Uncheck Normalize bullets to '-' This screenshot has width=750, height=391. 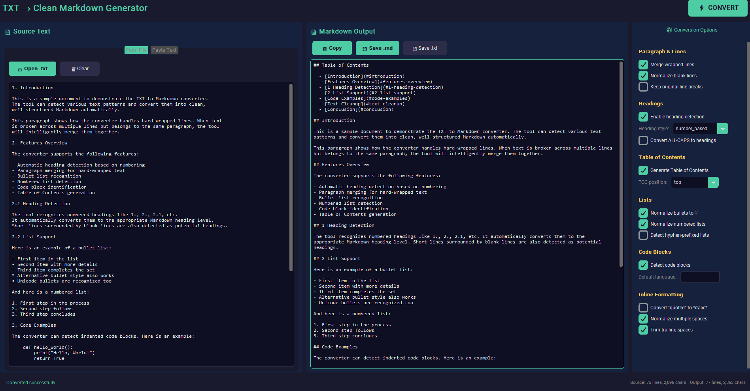pos(643,213)
